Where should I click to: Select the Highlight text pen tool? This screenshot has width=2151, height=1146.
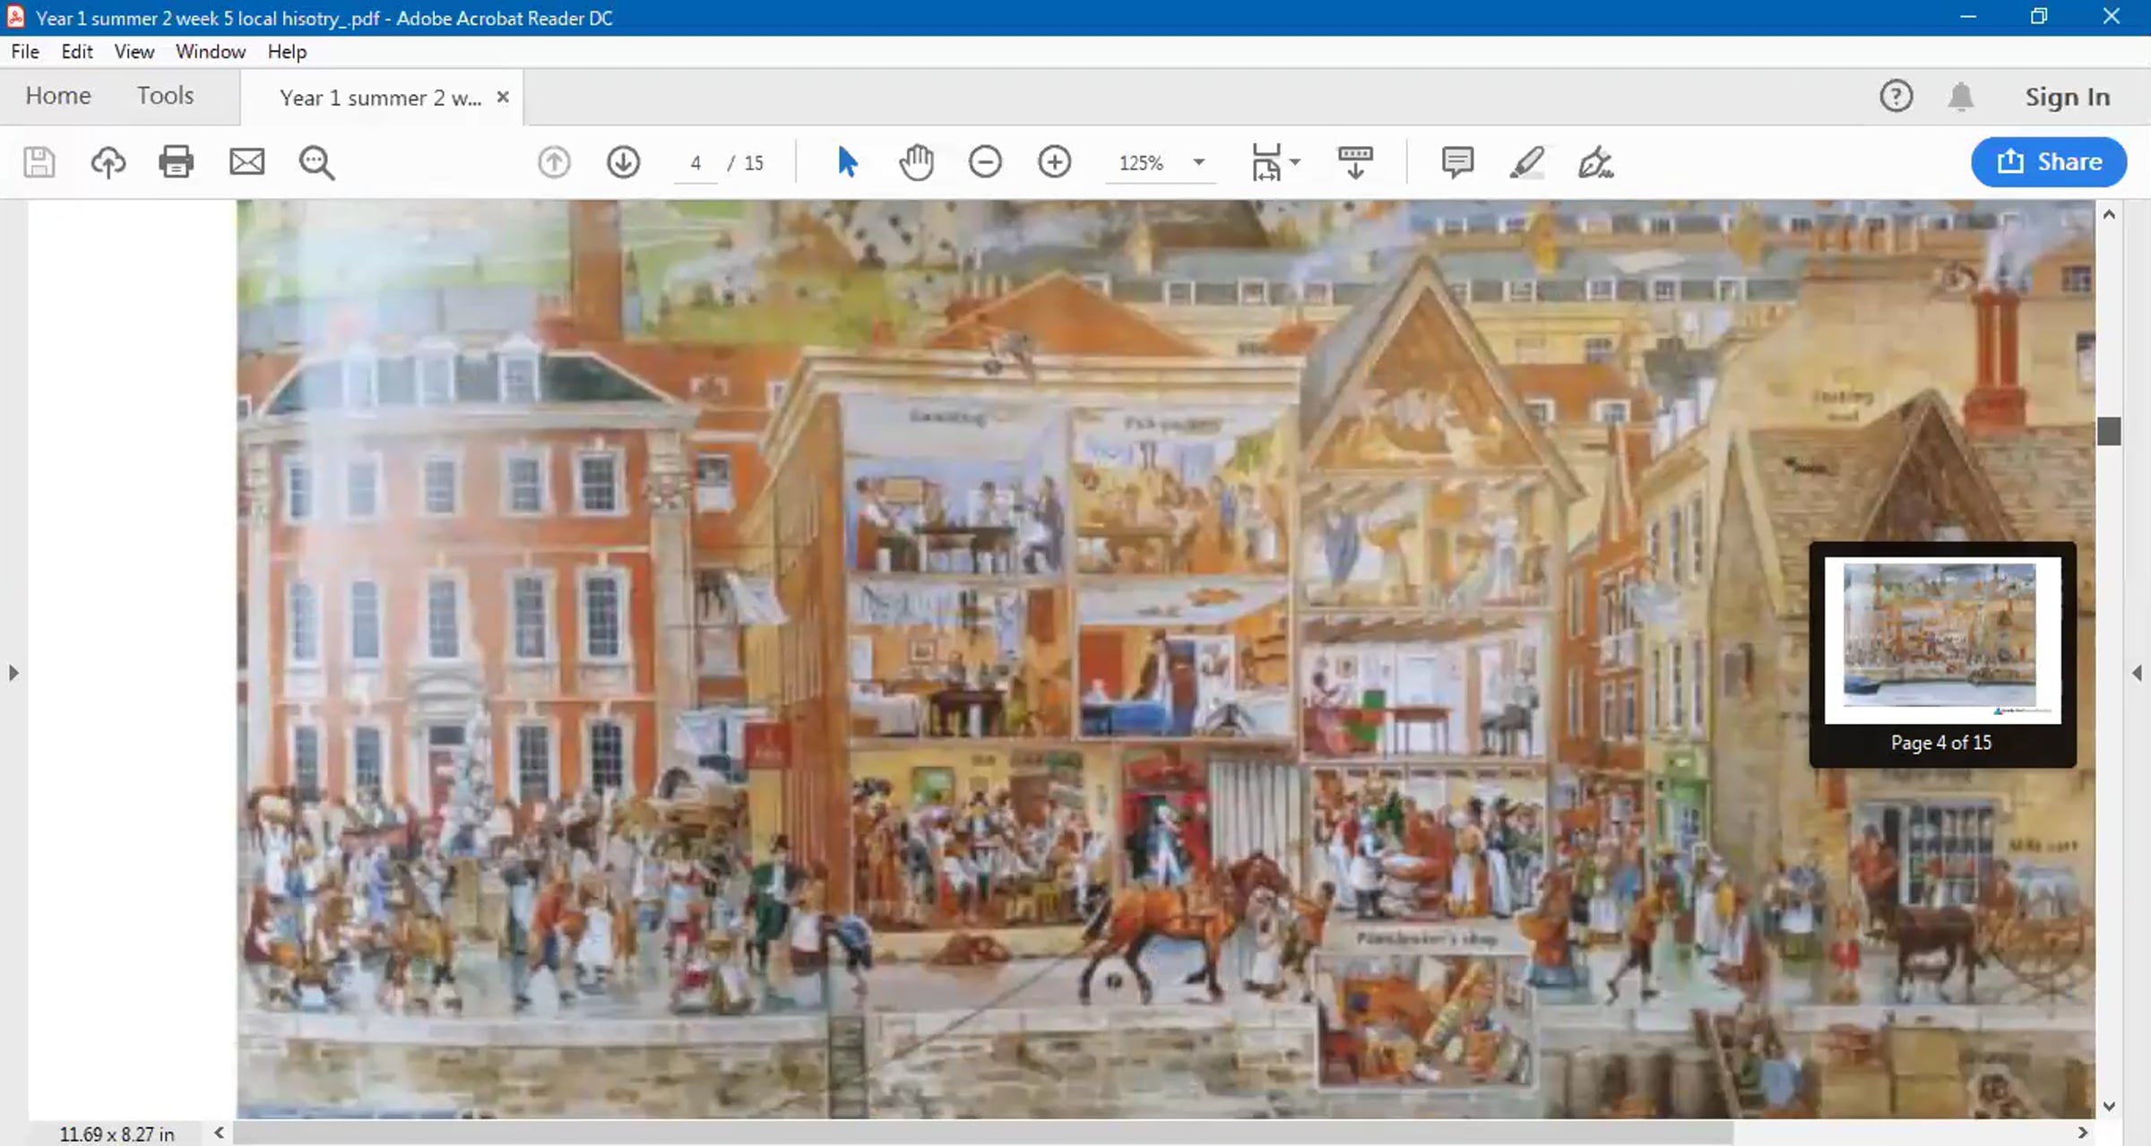click(x=1526, y=162)
